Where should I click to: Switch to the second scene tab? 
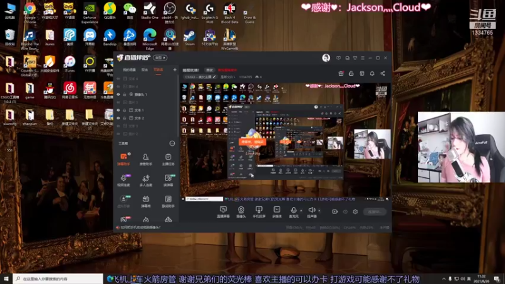pos(145,70)
